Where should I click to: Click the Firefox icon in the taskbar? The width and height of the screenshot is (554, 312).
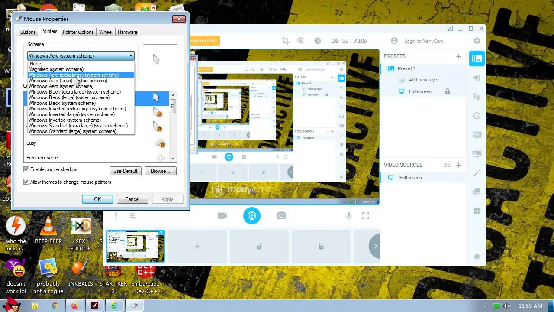pos(75,305)
